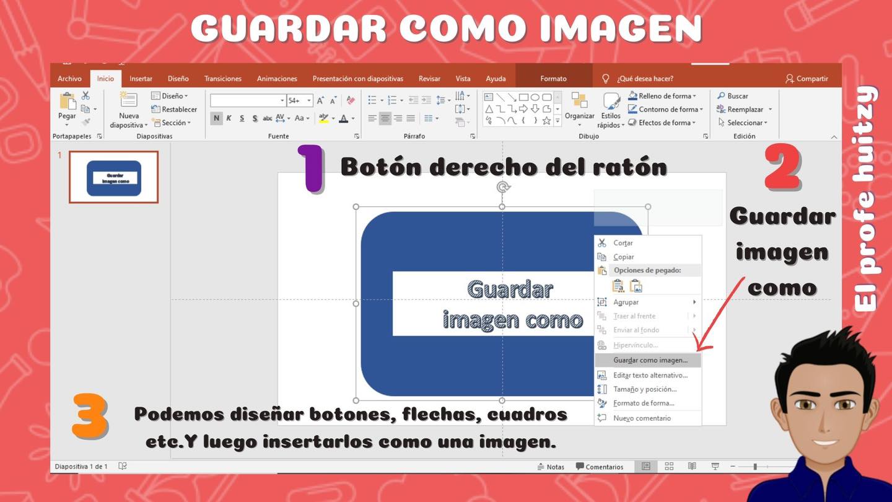Screen dimensions: 892x502
Task: Toggle bold (N) formatting
Action: click(x=216, y=118)
